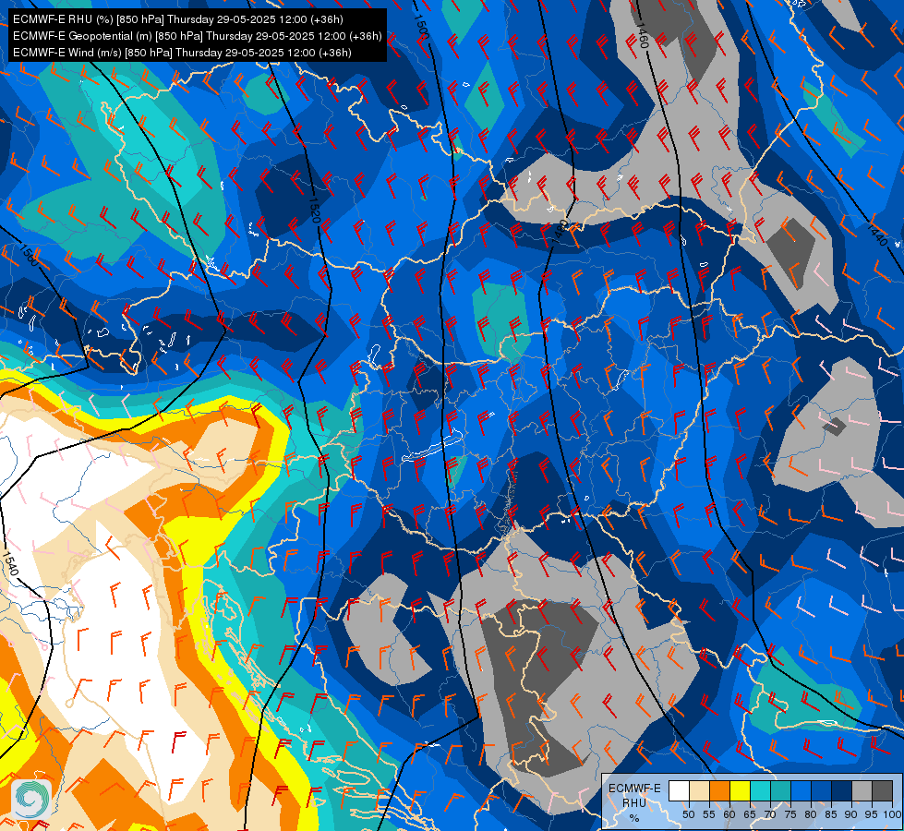The image size is (904, 831).
Task: Click the ECMWF-E legend heading
Action: [x=634, y=789]
